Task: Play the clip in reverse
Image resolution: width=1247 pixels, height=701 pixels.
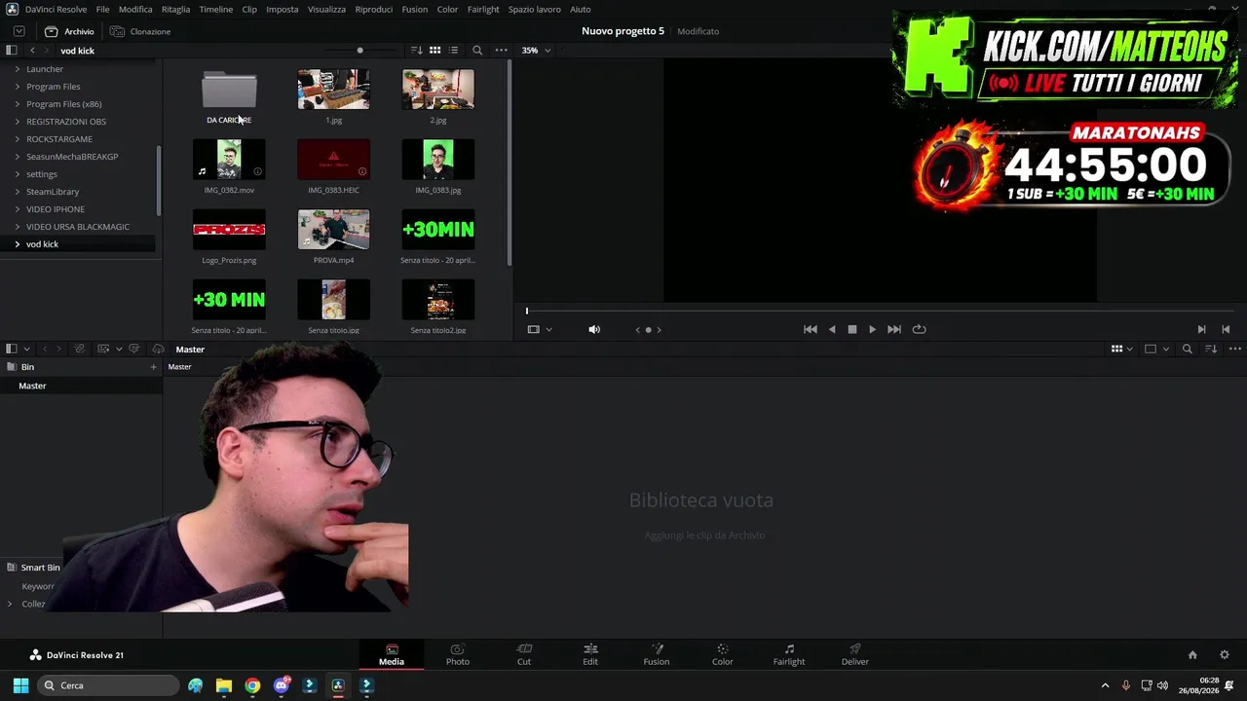Action: coord(832,329)
